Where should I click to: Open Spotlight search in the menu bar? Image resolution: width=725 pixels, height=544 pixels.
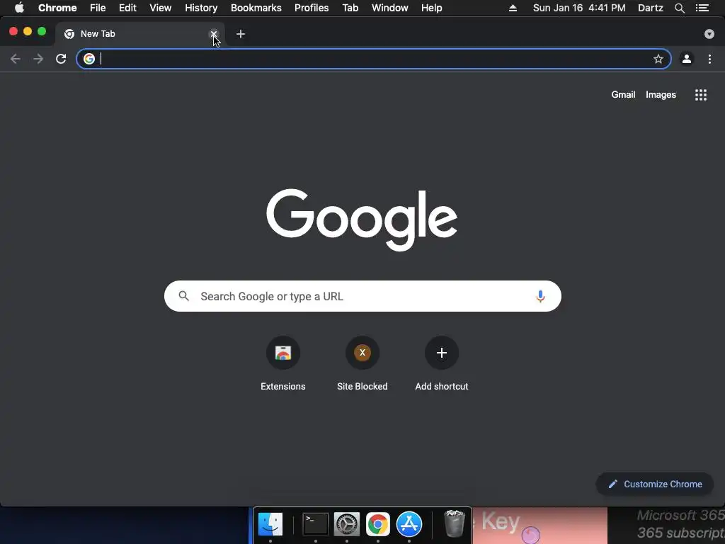pos(679,8)
